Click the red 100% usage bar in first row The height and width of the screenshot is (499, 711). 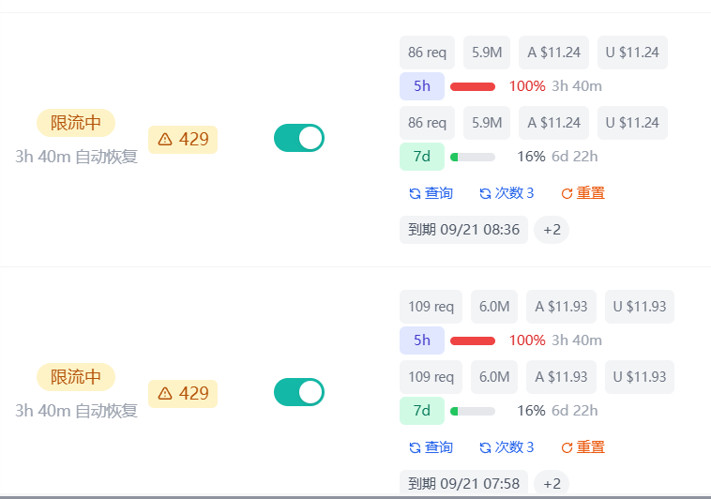pos(473,86)
